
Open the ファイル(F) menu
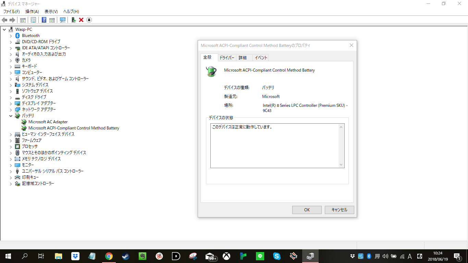tap(12, 12)
